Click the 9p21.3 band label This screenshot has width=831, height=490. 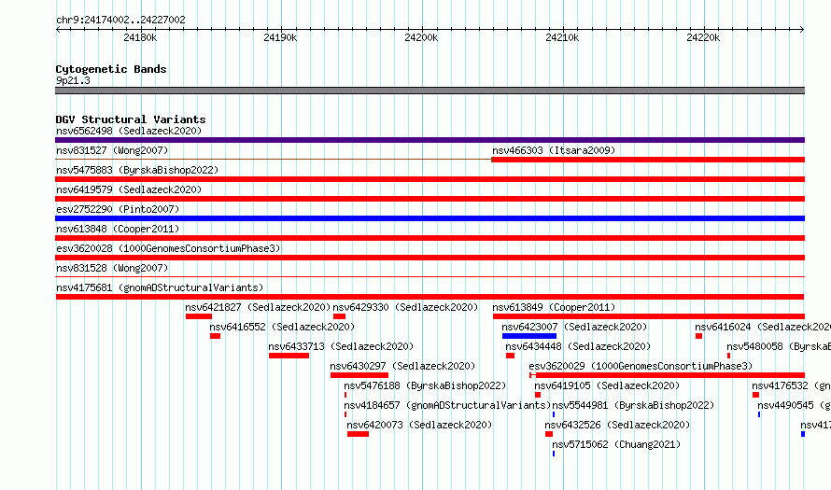73,80
